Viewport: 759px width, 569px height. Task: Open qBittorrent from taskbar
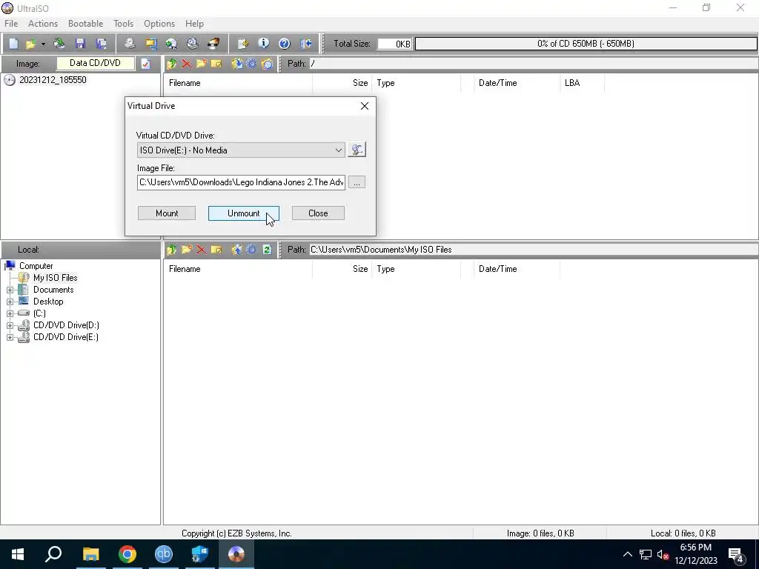pos(164,554)
